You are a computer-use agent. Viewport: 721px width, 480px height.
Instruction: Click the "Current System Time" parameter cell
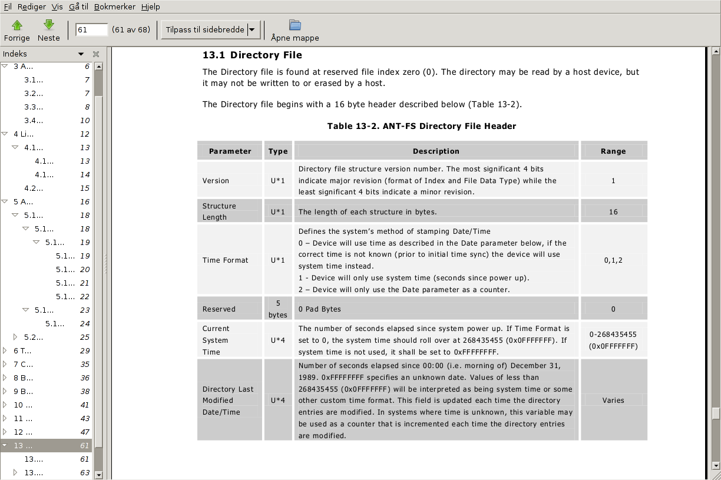pos(230,340)
